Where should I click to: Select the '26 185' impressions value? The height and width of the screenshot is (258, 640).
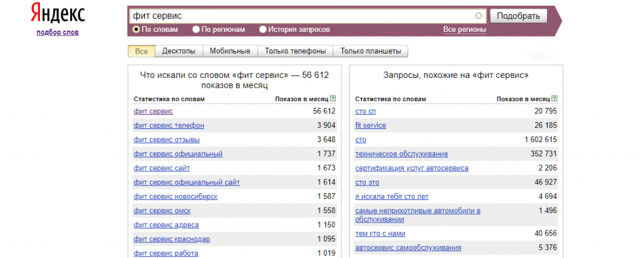(546, 125)
